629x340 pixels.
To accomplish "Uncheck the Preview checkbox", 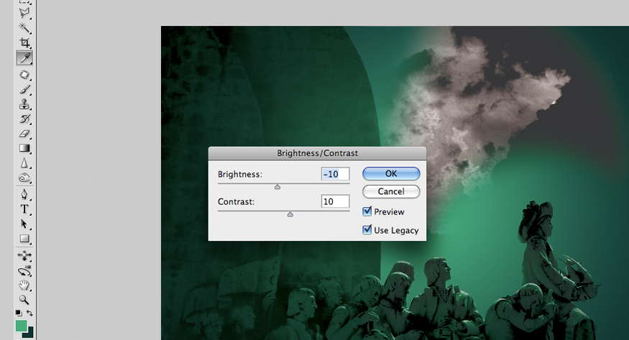I will pyautogui.click(x=367, y=211).
